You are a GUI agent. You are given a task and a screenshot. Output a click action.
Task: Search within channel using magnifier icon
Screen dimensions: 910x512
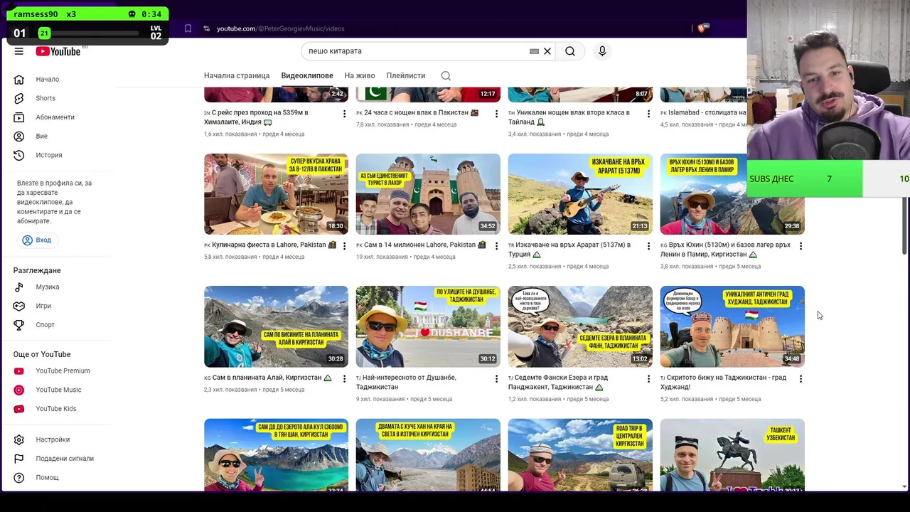(446, 75)
